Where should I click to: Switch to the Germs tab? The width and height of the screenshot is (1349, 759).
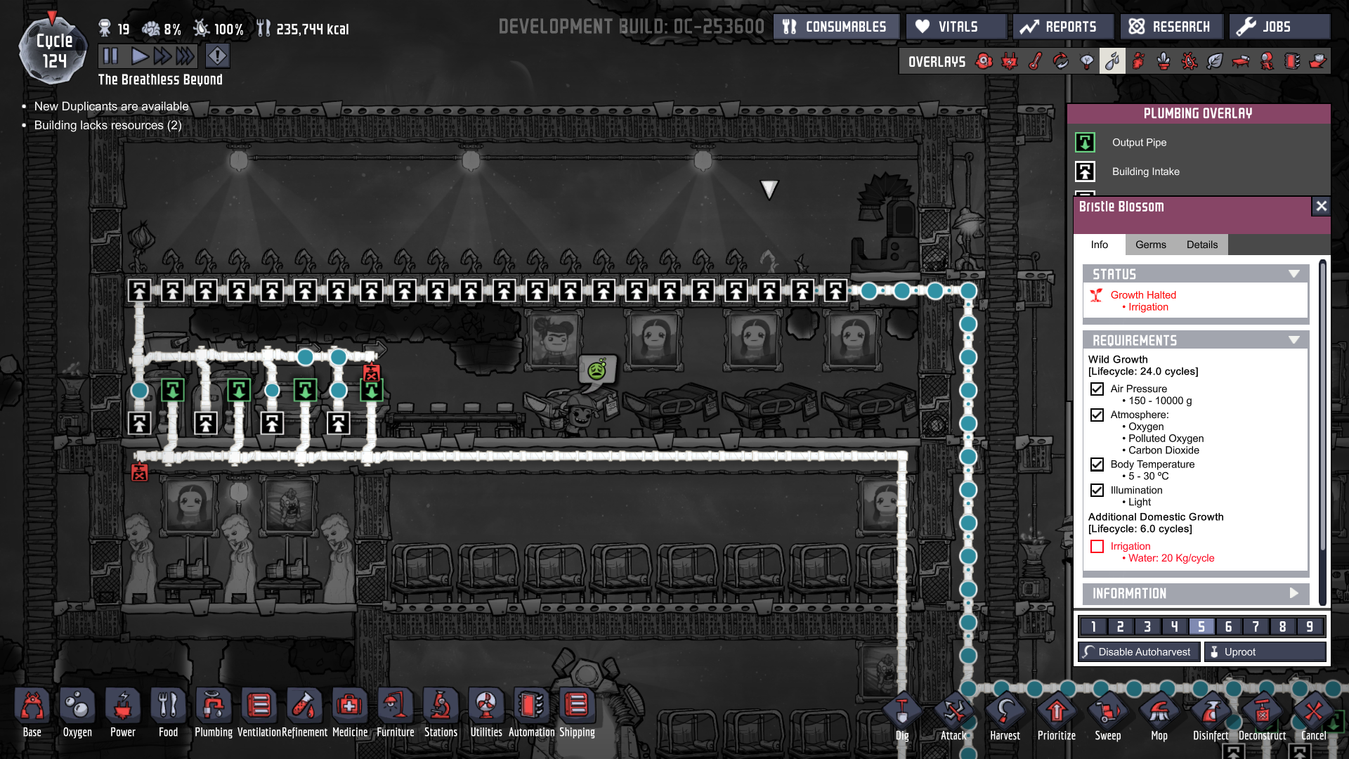1150,245
